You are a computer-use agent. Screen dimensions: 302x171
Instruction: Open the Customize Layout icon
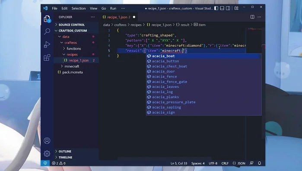tap(236, 8)
